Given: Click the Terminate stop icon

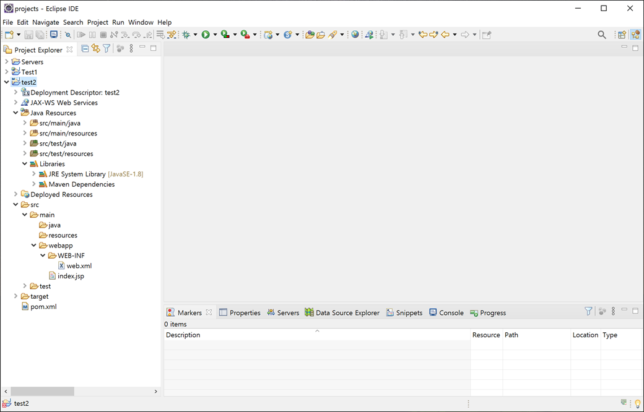Looking at the screenshot, I should 103,35.
